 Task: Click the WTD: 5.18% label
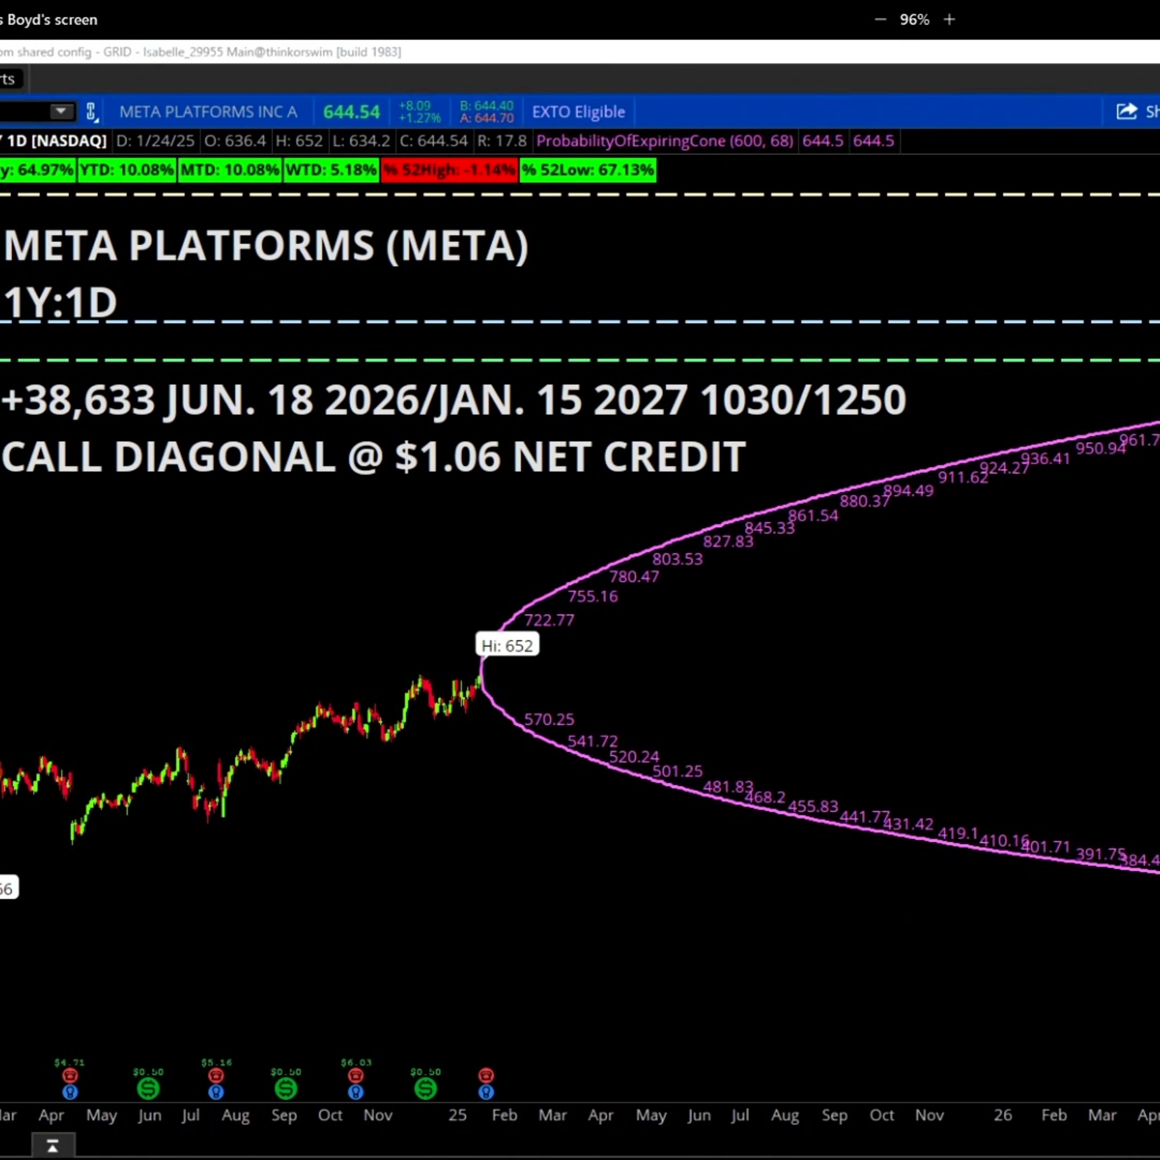(331, 170)
